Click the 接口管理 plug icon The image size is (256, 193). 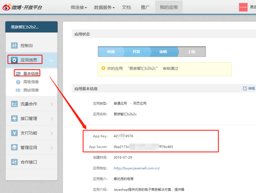point(14,119)
